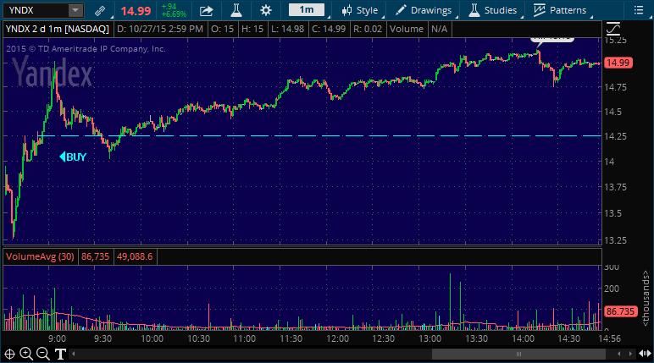Click the D: 10/27/15 2:59 PM field
Image resolution: width=654 pixels, height=363 pixels.
[160, 29]
